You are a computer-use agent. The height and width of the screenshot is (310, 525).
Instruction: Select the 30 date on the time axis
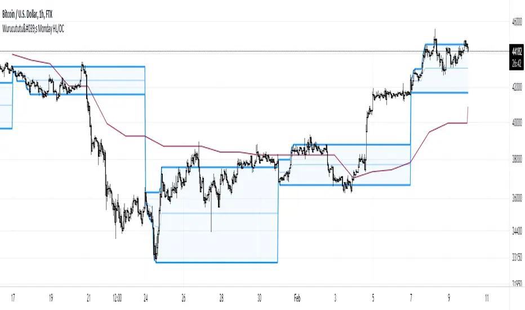259,295
